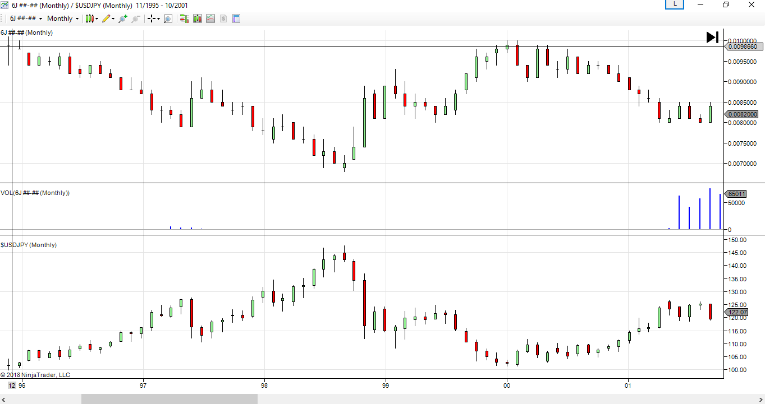Open the strategies dollar icon
The width and height of the screenshot is (765, 404).
(x=223, y=18)
